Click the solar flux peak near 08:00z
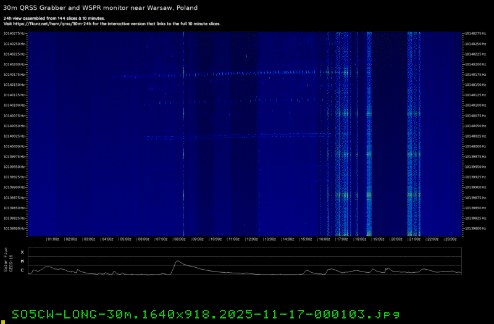Image resolution: width=494 pixels, height=324 pixels. click(x=177, y=262)
